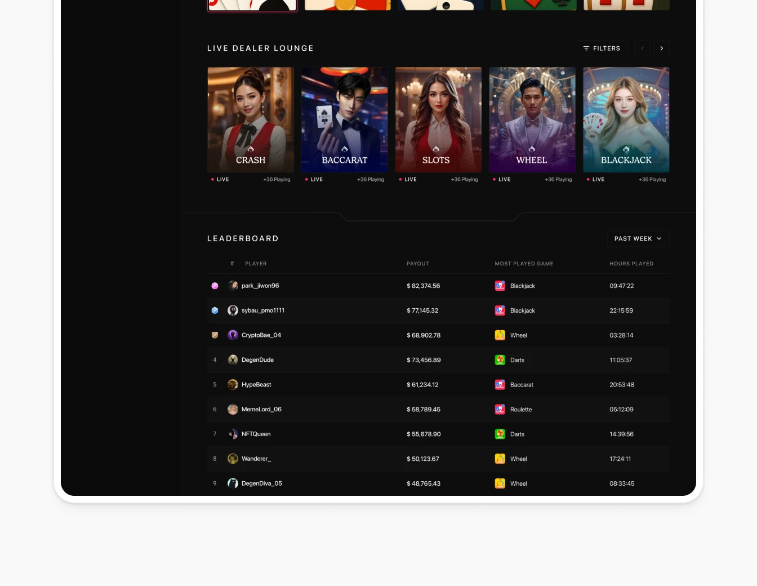Click the Wheel game icon for CryptoBae_04
This screenshot has width=757, height=586.
pyautogui.click(x=500, y=335)
